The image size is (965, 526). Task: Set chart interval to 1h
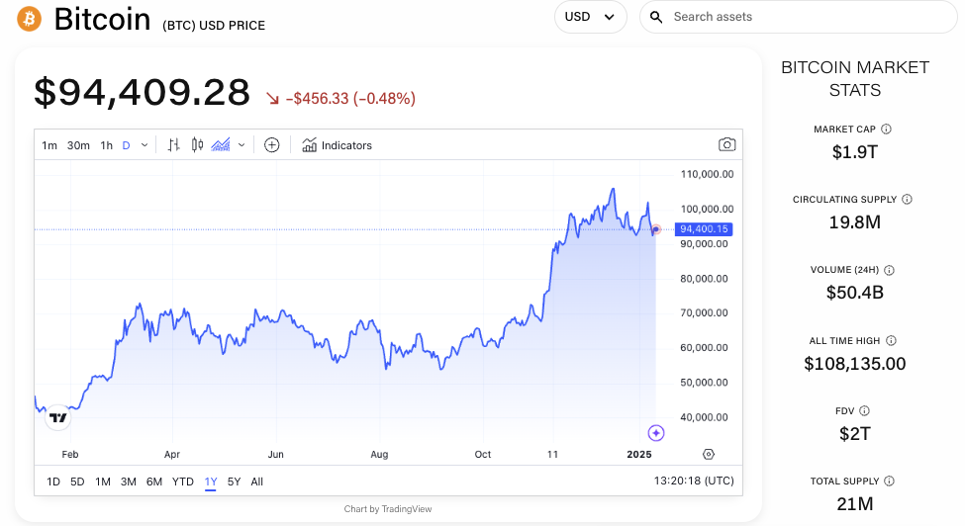(106, 145)
